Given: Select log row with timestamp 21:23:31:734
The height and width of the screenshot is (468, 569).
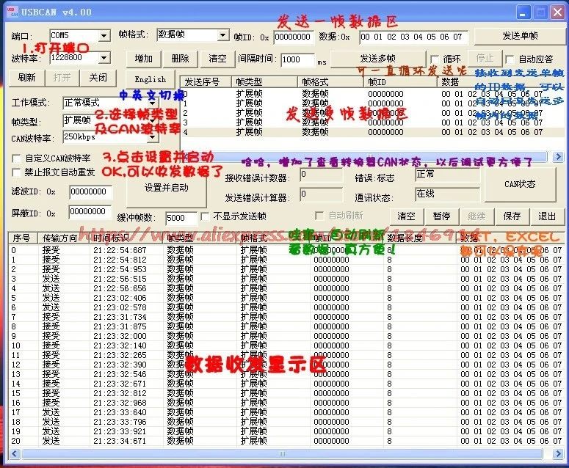Looking at the screenshot, I should click(286, 317).
